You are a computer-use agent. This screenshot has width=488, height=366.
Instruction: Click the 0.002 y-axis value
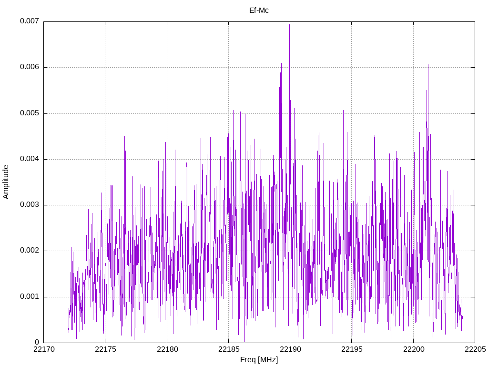click(x=30, y=251)
